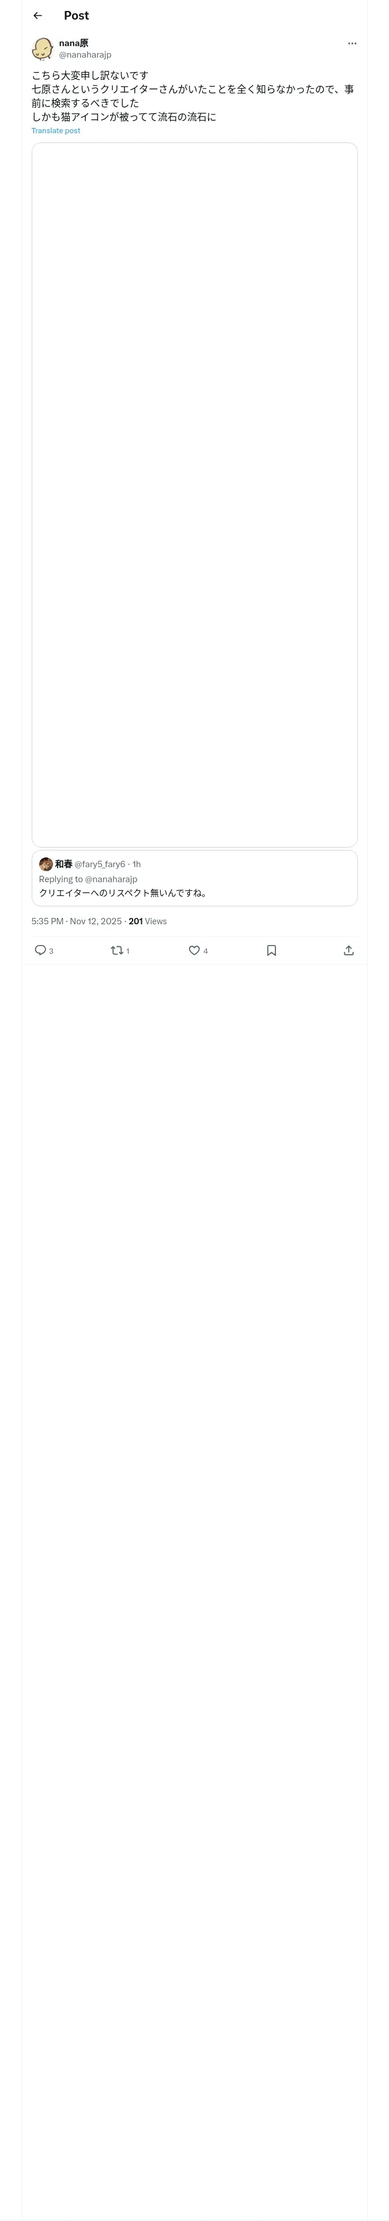
Task: Click 和春's avatar in quoted post
Action: [46, 864]
